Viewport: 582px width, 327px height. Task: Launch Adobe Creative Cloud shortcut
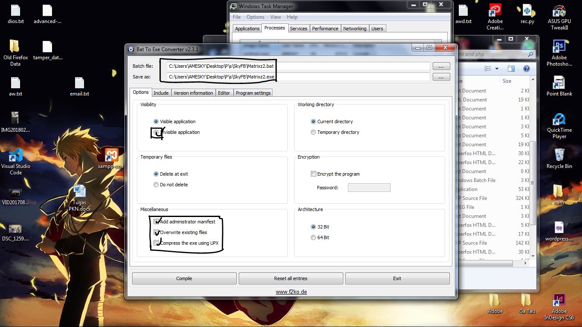point(495,17)
